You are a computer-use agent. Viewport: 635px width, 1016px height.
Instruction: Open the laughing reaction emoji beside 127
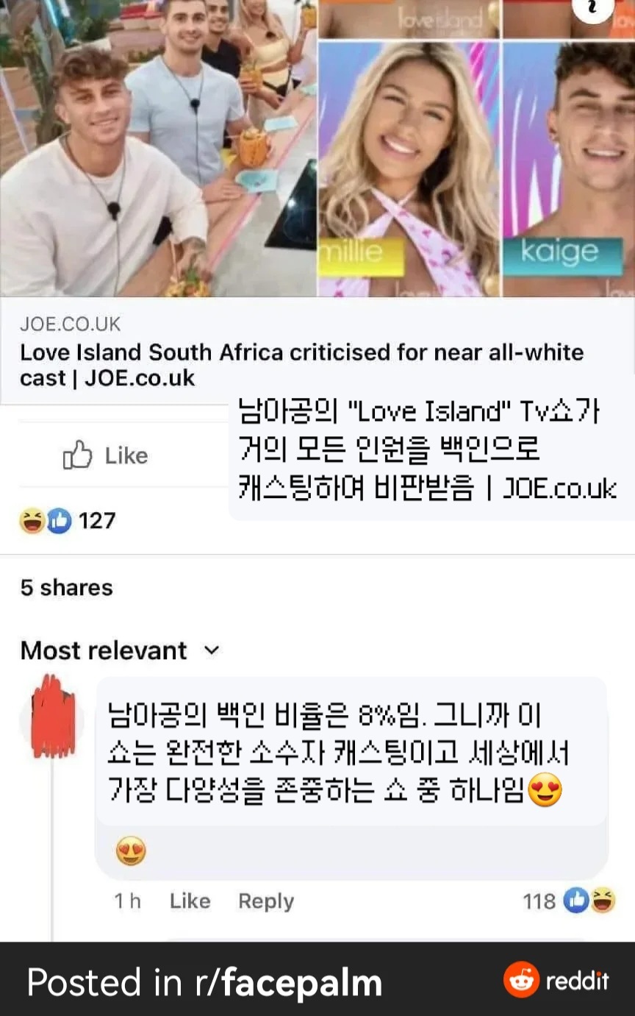(x=32, y=522)
